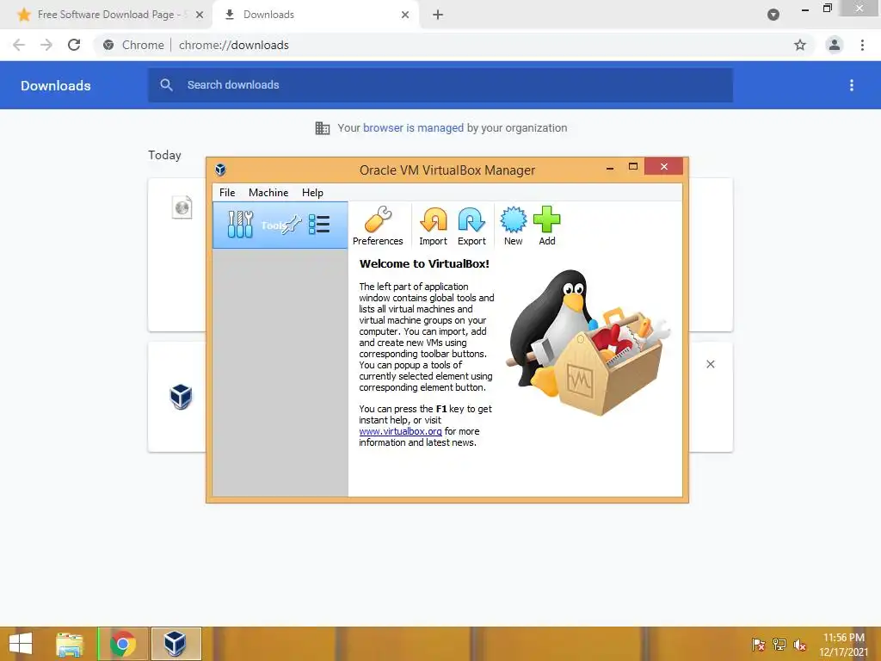Click the search magnifier icon in Downloads
Viewport: 881px width, 661px height.
pyautogui.click(x=166, y=85)
